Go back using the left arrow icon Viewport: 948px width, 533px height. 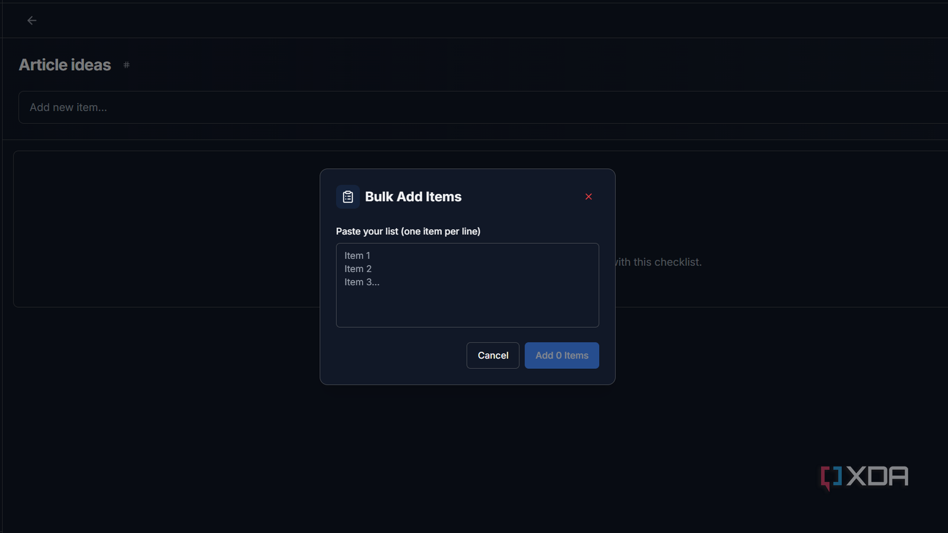pyautogui.click(x=32, y=21)
